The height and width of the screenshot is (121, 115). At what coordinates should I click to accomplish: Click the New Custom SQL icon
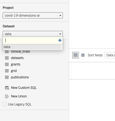pos(7,88)
